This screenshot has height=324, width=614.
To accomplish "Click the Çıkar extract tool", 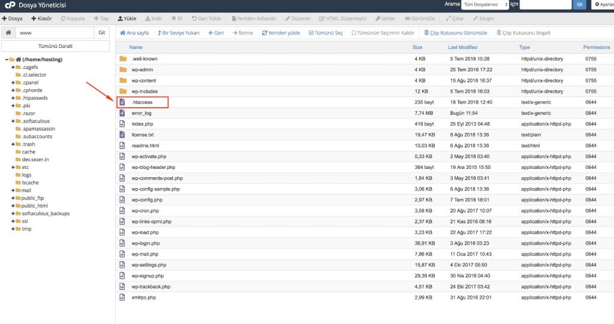I will [455, 19].
